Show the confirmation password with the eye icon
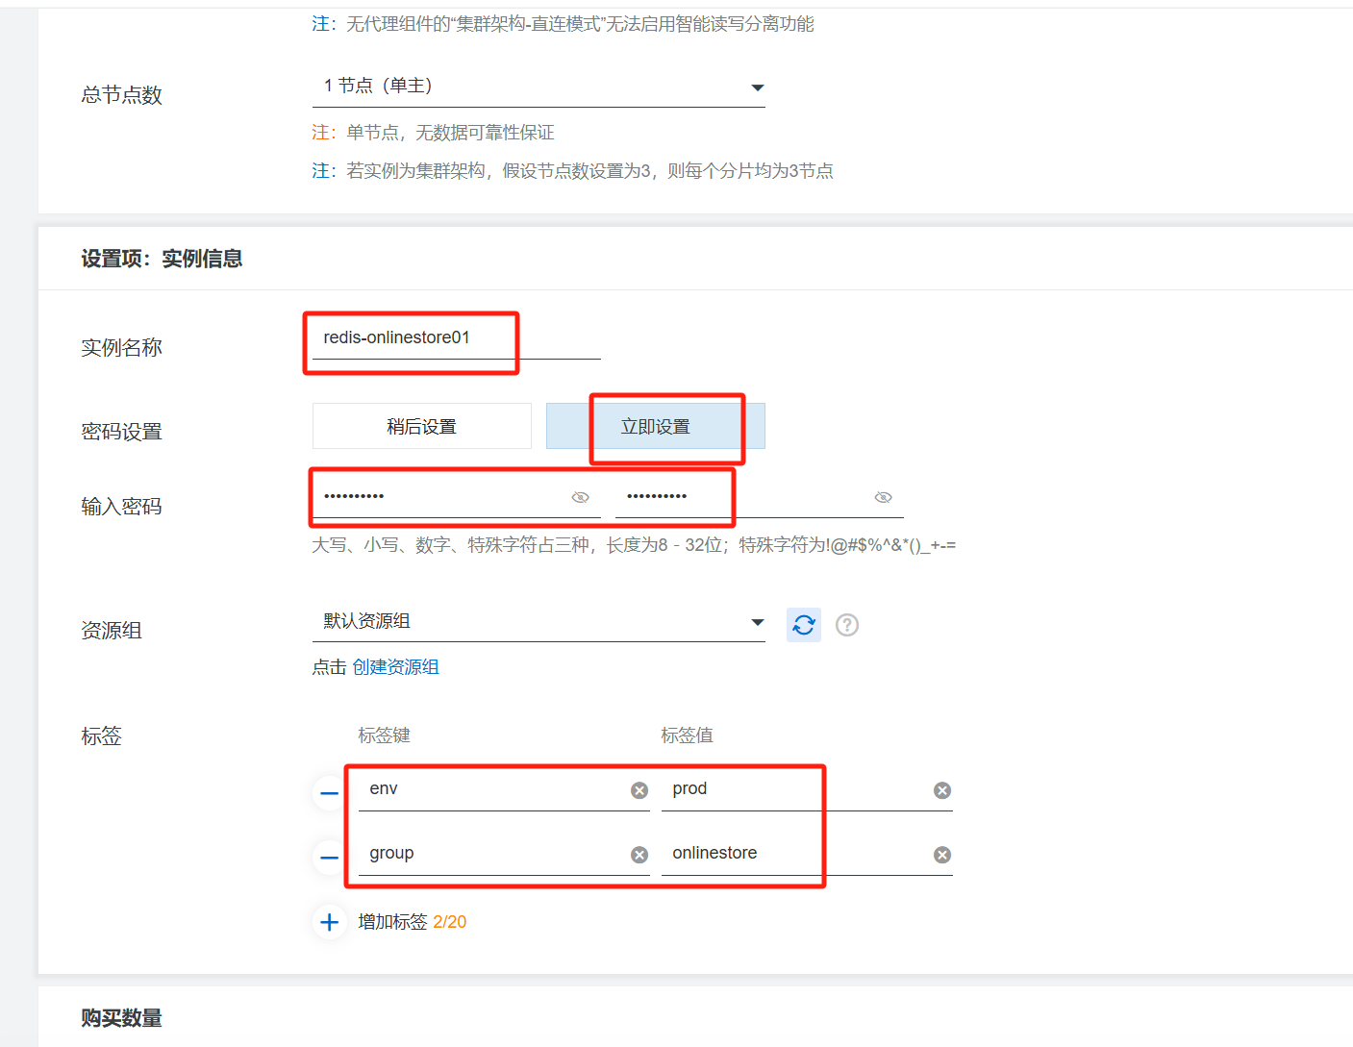Image resolution: width=1353 pixels, height=1047 pixels. [882, 496]
